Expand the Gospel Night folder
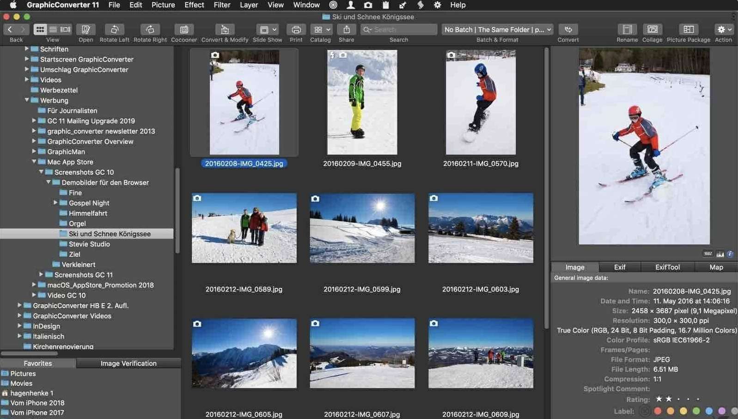Screen dimensions: 738x419 [55, 203]
